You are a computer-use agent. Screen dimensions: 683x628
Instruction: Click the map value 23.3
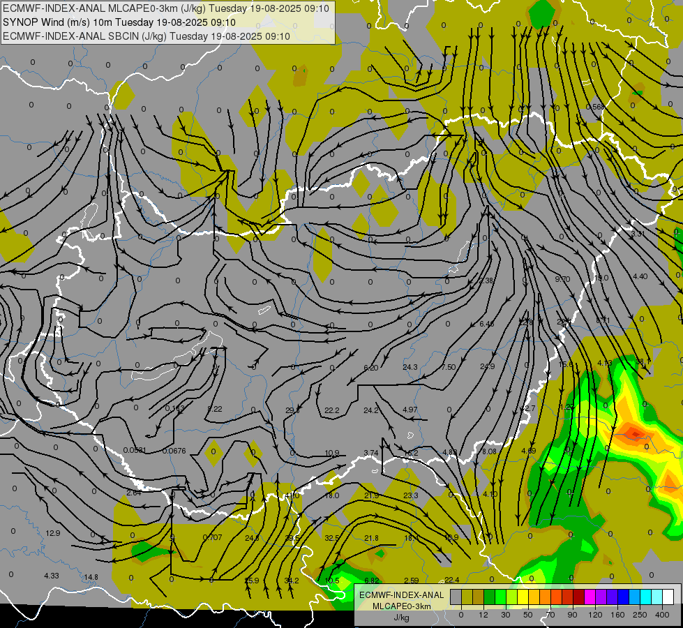pyautogui.click(x=411, y=495)
